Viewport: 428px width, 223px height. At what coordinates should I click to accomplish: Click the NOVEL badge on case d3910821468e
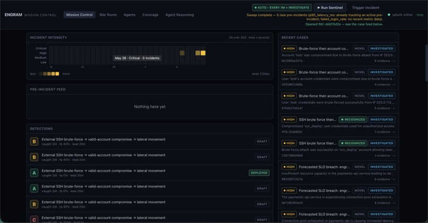tap(359, 72)
